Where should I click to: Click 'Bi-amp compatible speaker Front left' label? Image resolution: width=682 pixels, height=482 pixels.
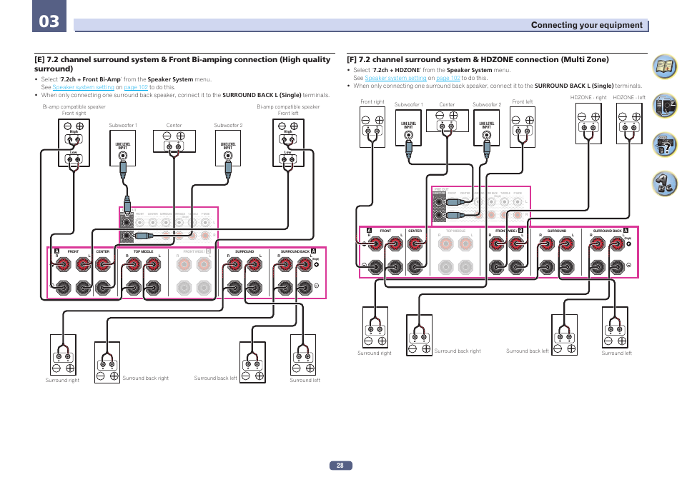coord(288,110)
